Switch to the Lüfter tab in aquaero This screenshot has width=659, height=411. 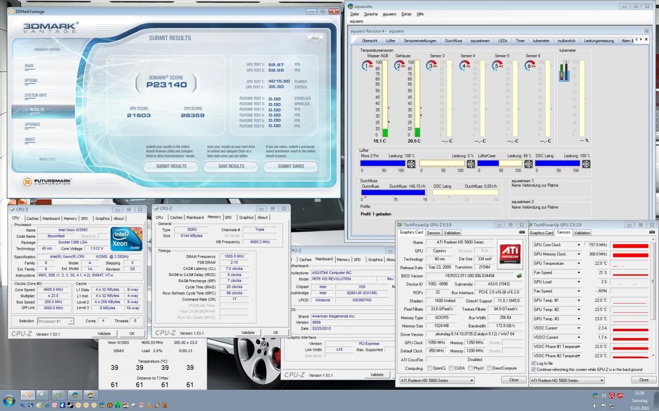click(x=391, y=41)
